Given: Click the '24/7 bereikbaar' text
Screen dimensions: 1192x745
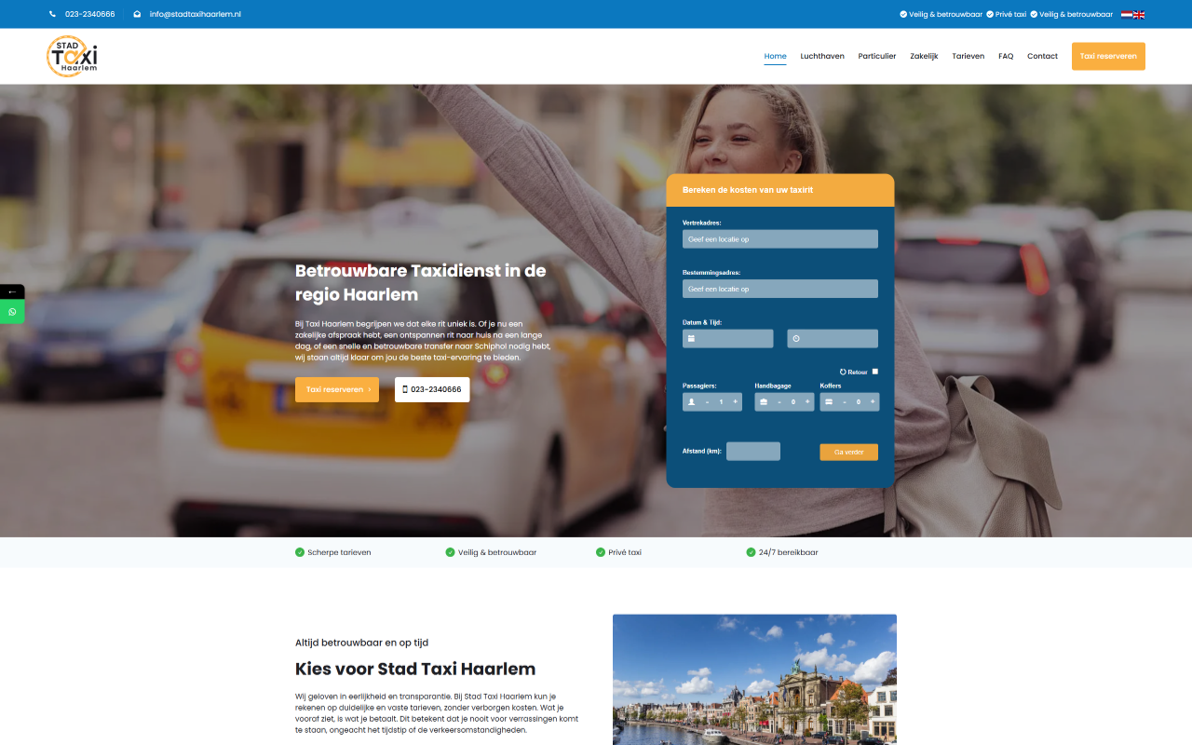Looking at the screenshot, I should coord(789,552).
